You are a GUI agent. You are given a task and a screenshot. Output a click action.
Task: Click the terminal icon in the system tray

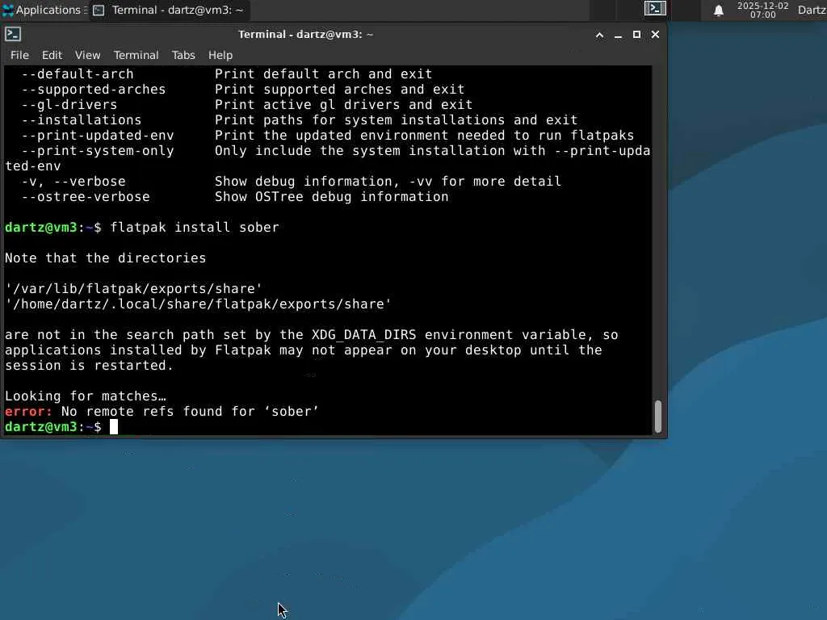[655, 8]
